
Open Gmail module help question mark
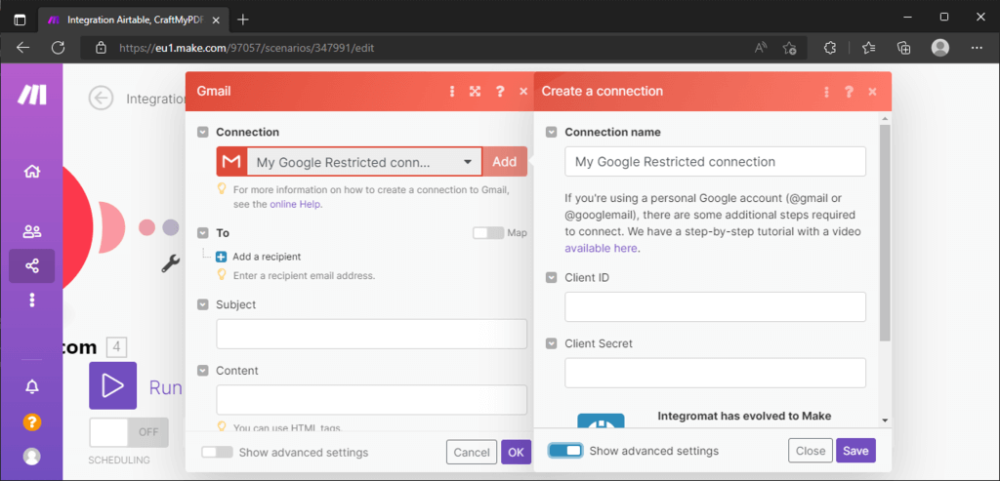click(500, 91)
